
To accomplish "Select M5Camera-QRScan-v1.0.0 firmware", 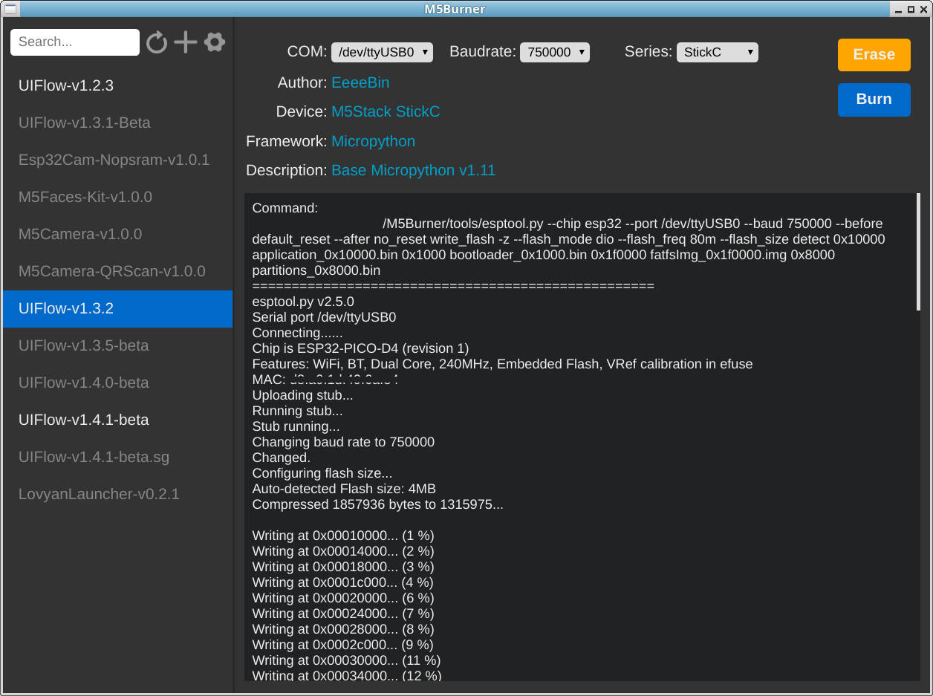I will 117,271.
